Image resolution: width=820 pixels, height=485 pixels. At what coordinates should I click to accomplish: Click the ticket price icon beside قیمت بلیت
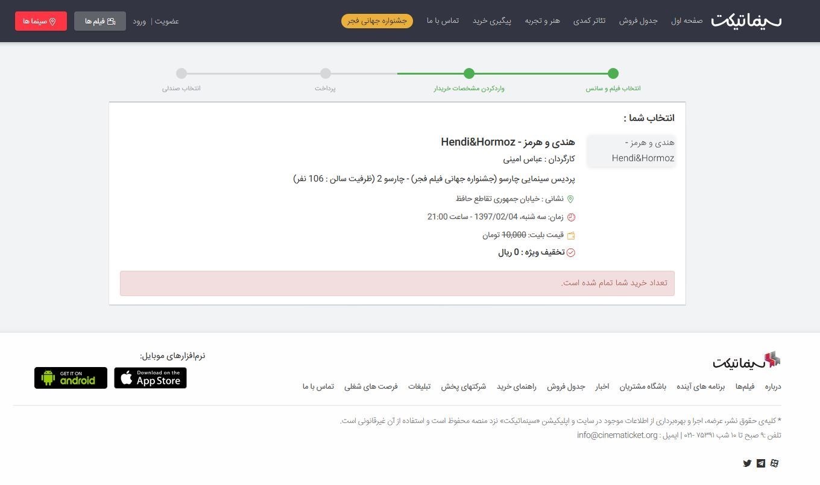click(x=571, y=235)
